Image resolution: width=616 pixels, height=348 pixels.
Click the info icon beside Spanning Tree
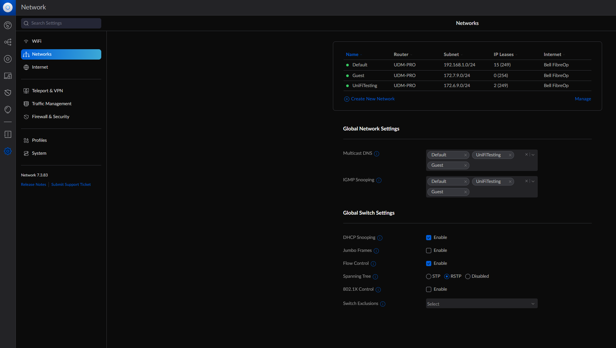[x=375, y=277]
